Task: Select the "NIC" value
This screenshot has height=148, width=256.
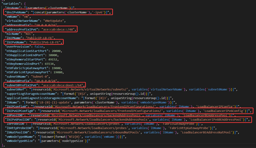Action: [28, 34]
